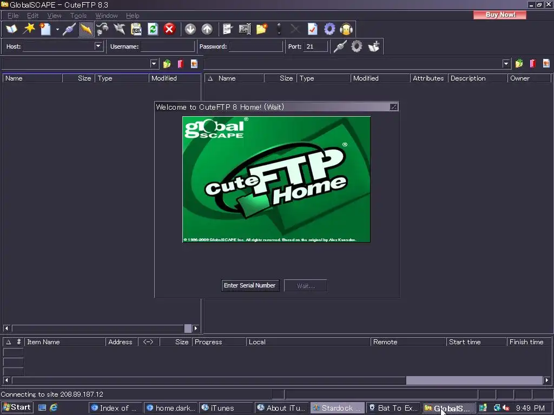Click the headphones support icon

click(x=346, y=29)
